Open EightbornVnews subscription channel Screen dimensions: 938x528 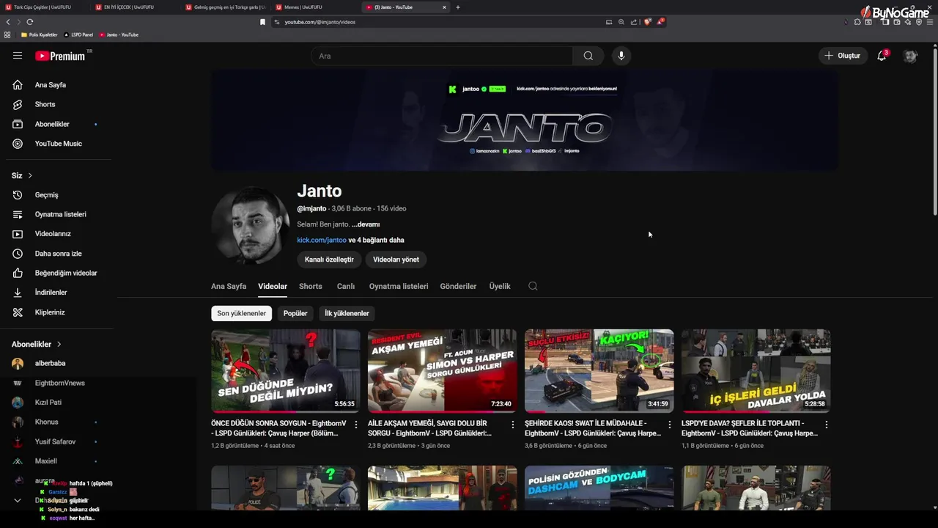coord(59,383)
